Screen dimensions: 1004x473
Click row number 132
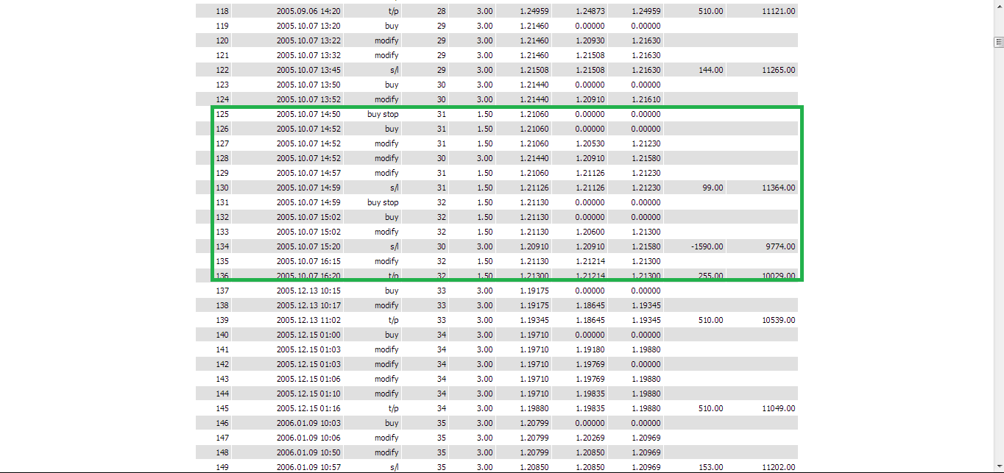point(222,217)
